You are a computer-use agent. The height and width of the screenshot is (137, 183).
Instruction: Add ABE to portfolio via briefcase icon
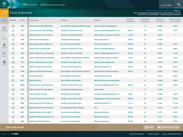13,26
